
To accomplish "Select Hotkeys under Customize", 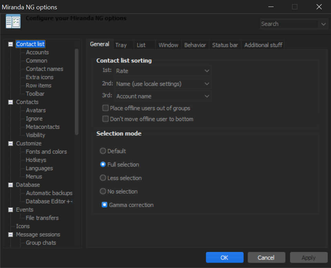I will (x=36, y=160).
